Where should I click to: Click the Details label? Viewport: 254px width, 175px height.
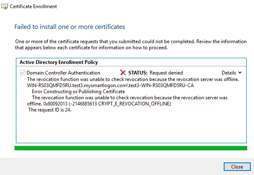(x=229, y=73)
